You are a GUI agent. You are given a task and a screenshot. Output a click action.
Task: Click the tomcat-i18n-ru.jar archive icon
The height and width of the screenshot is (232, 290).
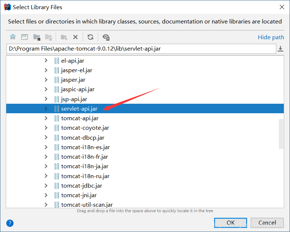pos(57,176)
